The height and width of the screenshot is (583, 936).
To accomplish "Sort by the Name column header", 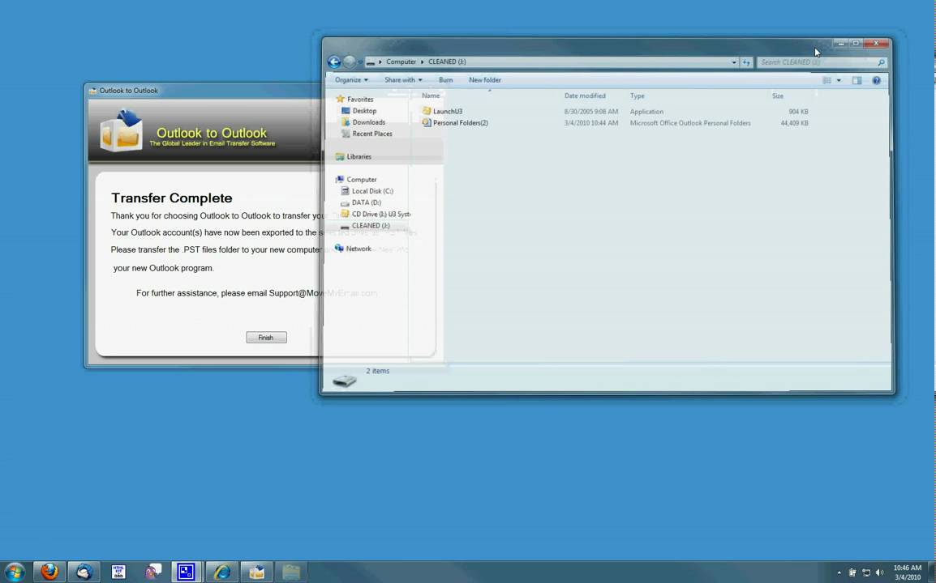I will 431,96.
